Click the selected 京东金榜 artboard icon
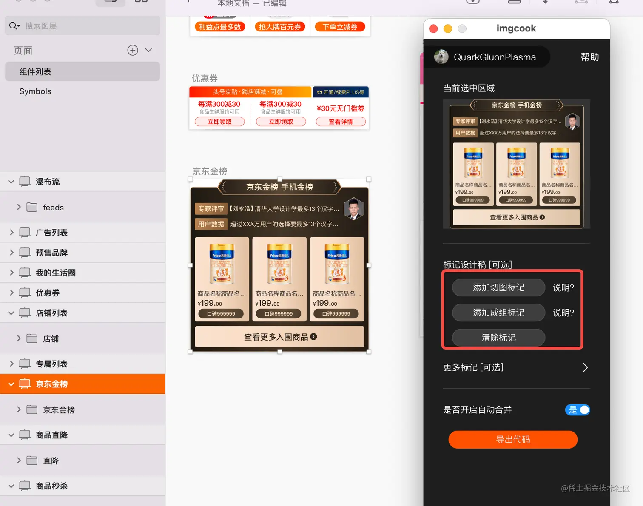 click(25, 384)
